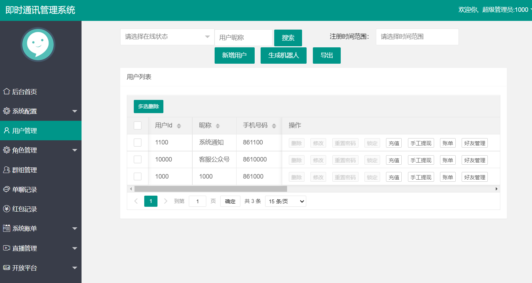532x283 pixels.
Task: Click the video icon beside 直播管理
Action: click(x=6, y=248)
